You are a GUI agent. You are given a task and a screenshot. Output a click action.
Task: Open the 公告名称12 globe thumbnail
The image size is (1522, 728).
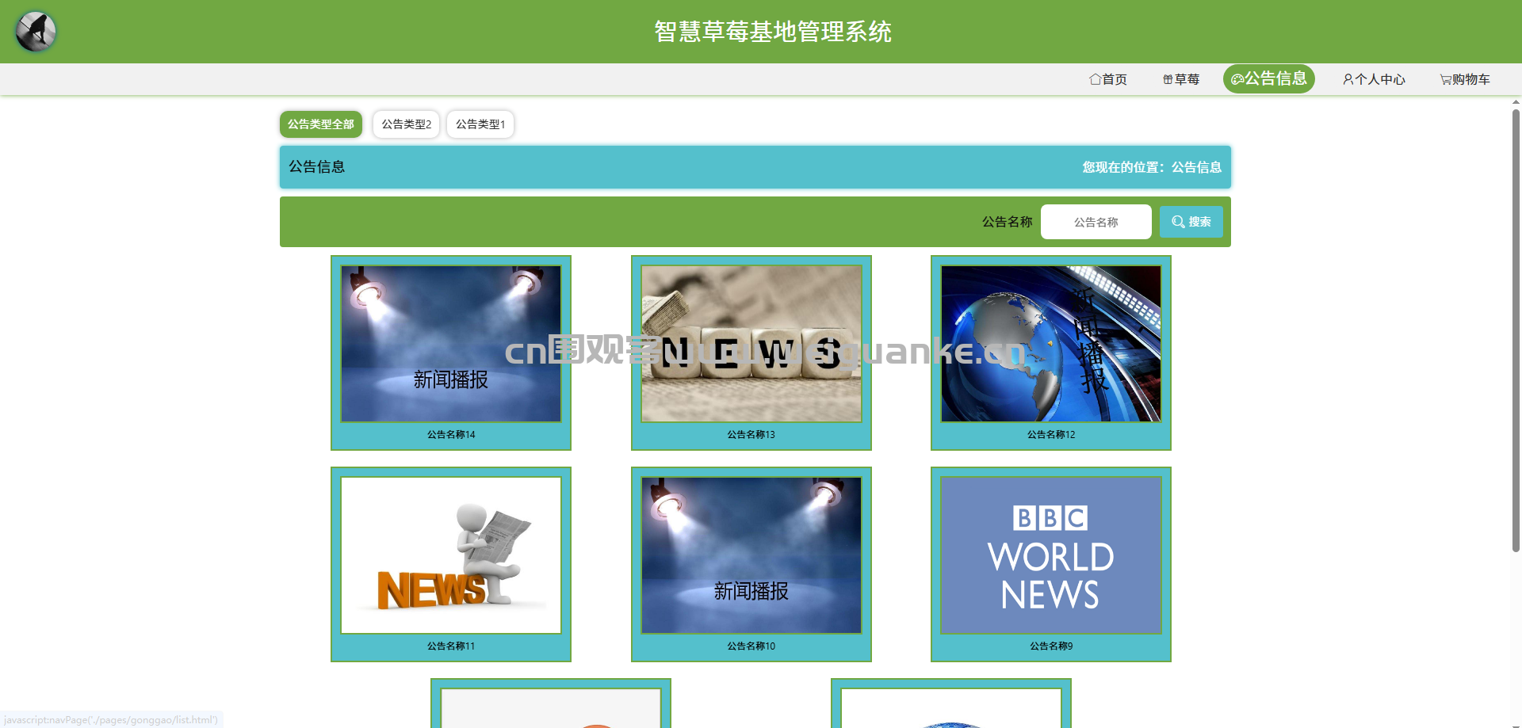tap(1051, 344)
